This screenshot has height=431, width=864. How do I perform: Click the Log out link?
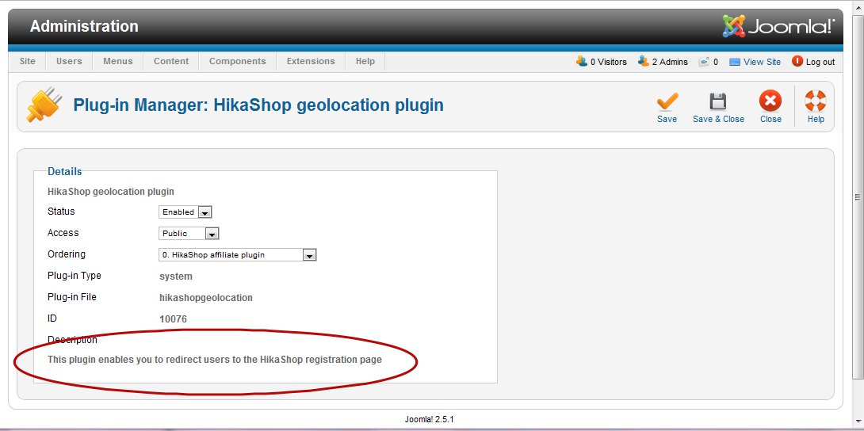click(x=820, y=63)
